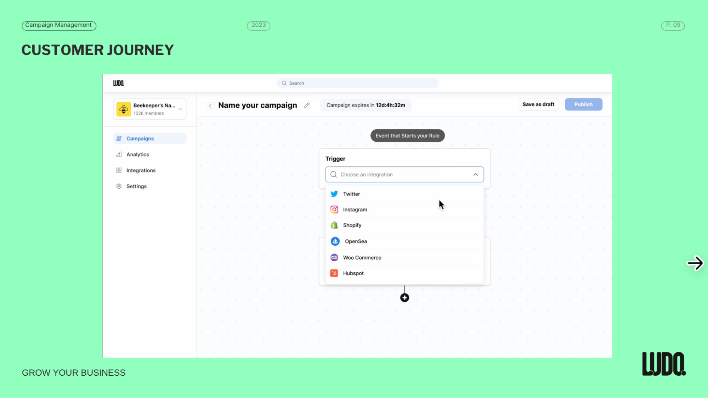Image resolution: width=708 pixels, height=398 pixels.
Task: Select the Instagram integration icon
Action: (334, 210)
